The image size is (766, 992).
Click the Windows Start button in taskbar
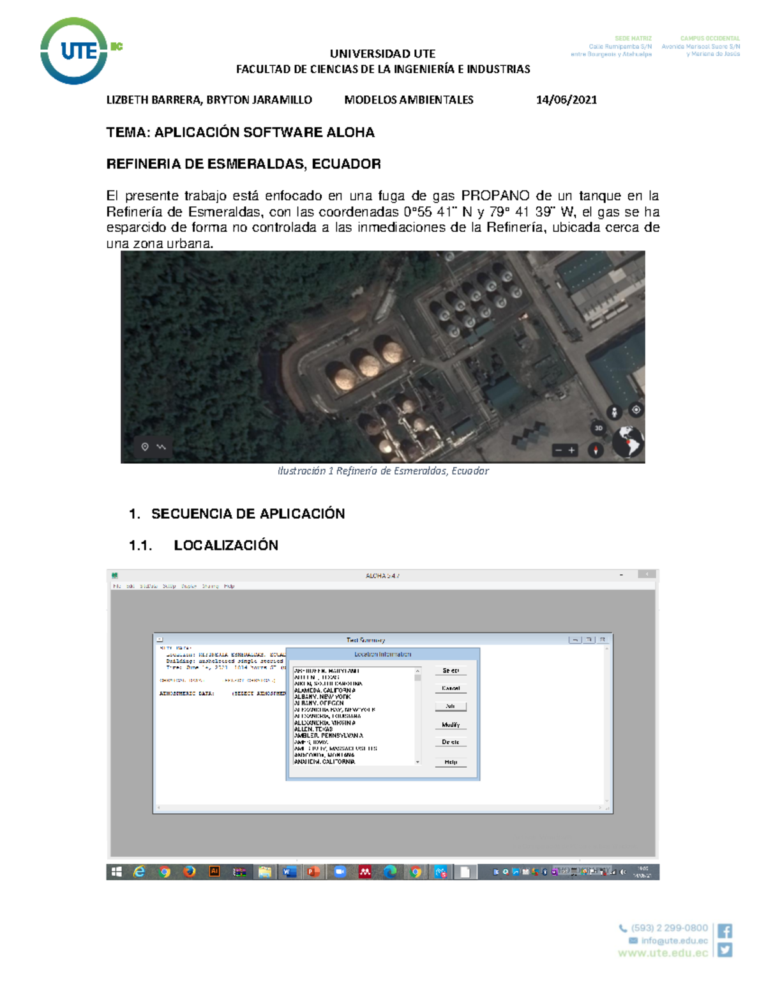pos(116,872)
